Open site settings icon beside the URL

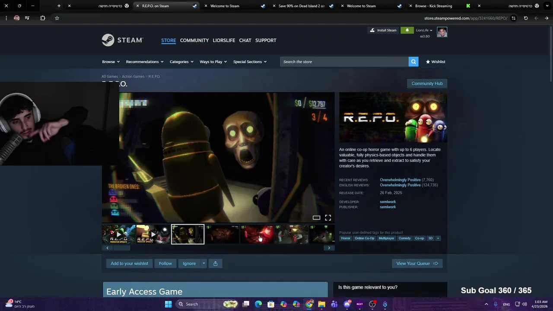[x=513, y=18]
